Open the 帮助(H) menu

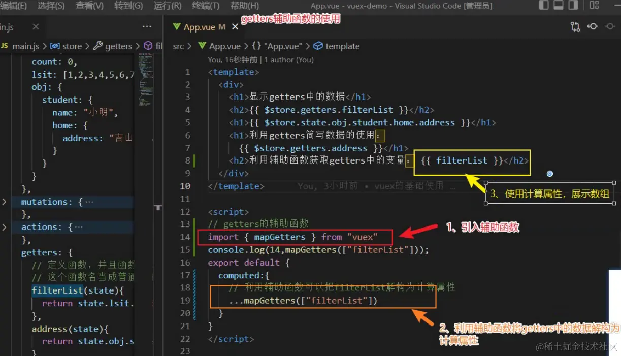(244, 6)
